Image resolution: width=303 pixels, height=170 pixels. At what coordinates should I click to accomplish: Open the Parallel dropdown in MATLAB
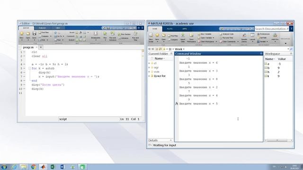point(267,42)
